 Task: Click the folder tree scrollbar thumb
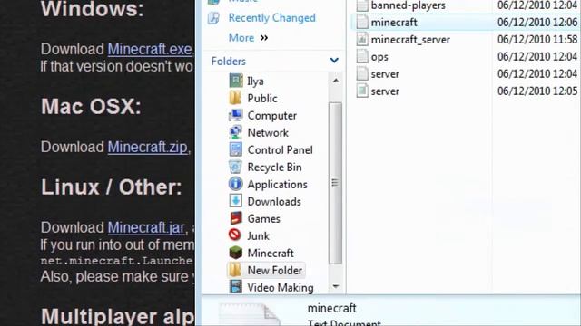[x=335, y=183]
